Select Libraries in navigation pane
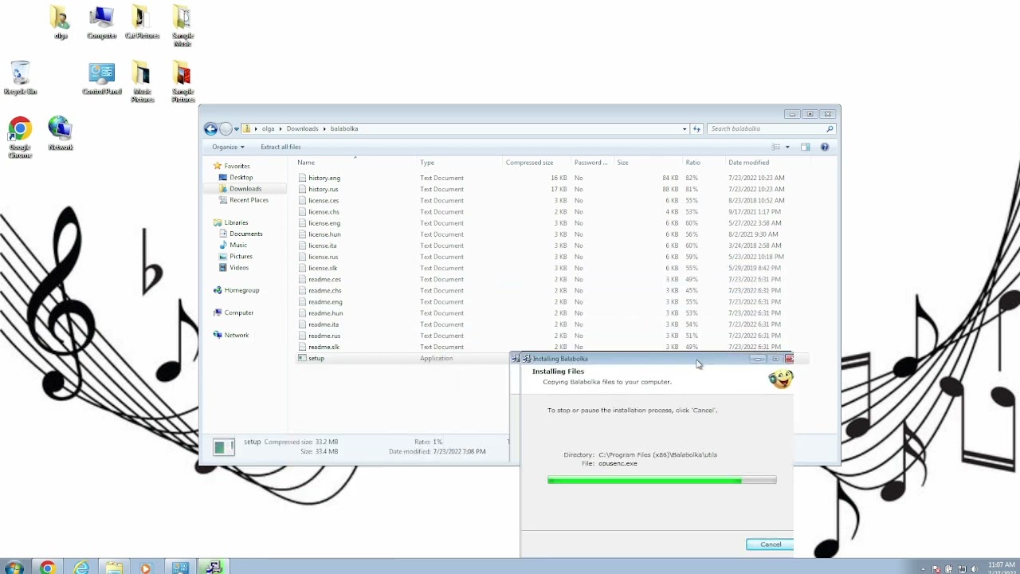 coord(236,222)
